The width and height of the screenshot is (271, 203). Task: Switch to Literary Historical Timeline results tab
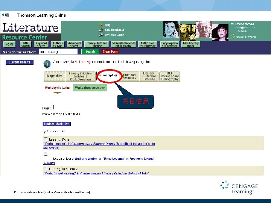[149, 76]
